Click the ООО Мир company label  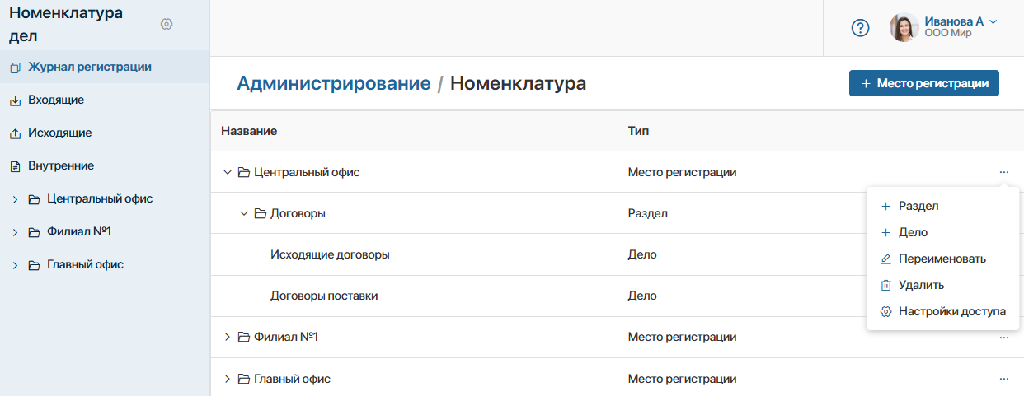pyautogui.click(x=947, y=34)
